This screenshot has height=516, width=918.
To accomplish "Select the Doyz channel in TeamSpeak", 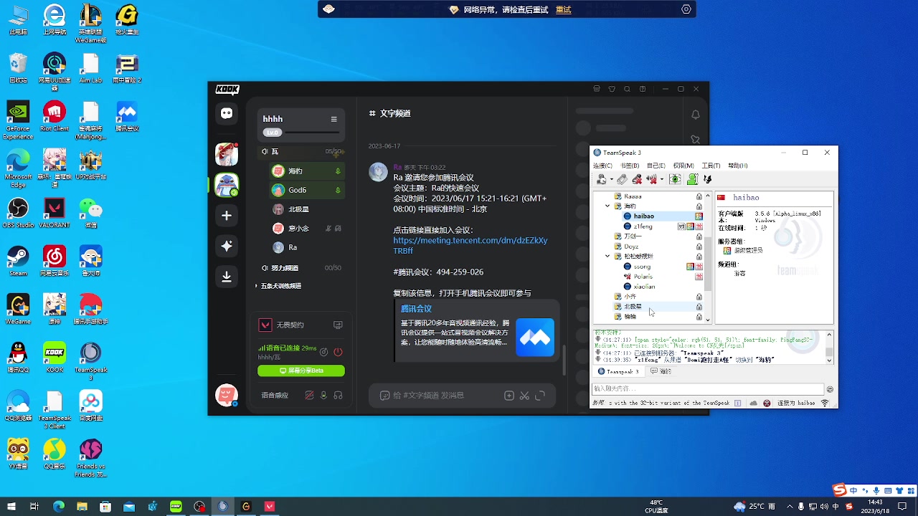I will coord(631,247).
